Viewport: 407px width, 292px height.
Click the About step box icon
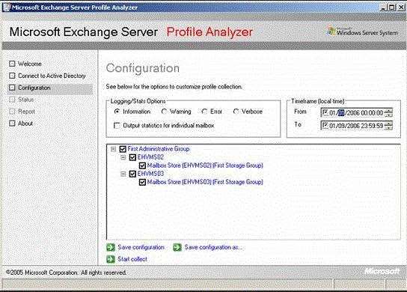(x=12, y=124)
